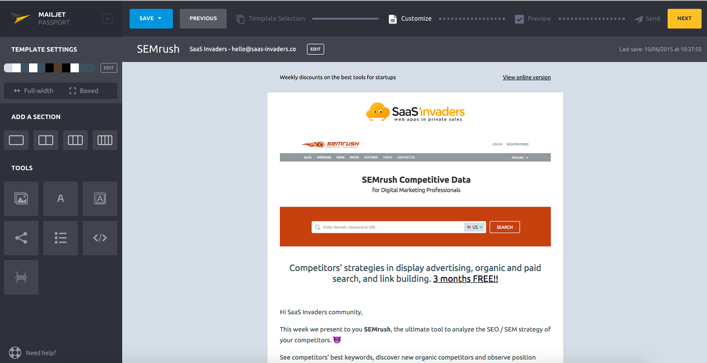The height and width of the screenshot is (363, 707).
Task: Click the 'Hi SaaS Invaders community,' line
Action: (x=321, y=312)
